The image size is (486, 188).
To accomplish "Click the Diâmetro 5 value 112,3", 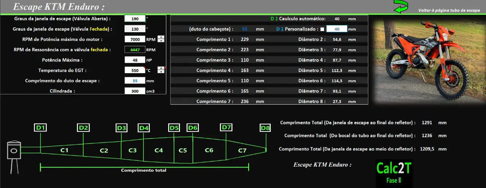I will (x=337, y=70).
